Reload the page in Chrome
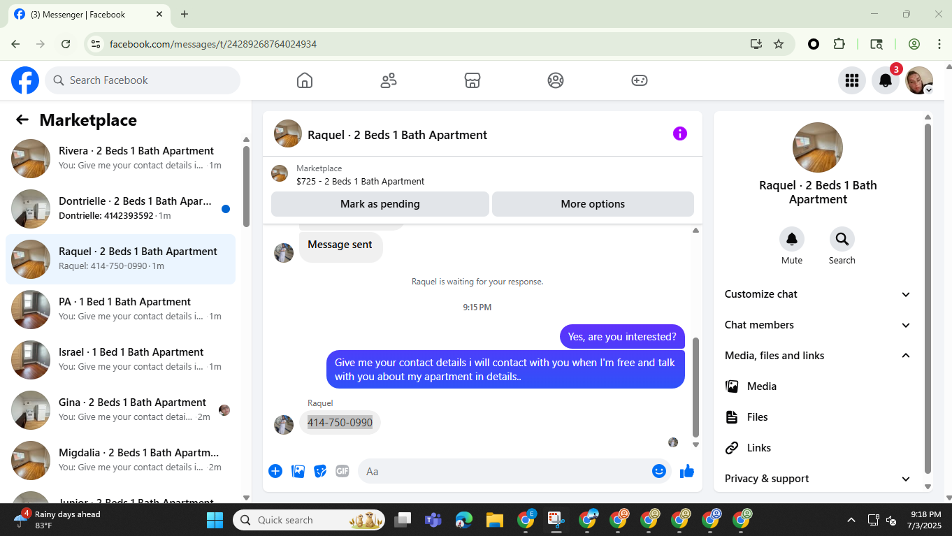 [x=66, y=44]
